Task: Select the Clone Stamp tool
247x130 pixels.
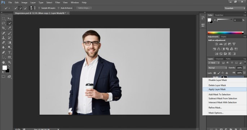Action: (3, 38)
